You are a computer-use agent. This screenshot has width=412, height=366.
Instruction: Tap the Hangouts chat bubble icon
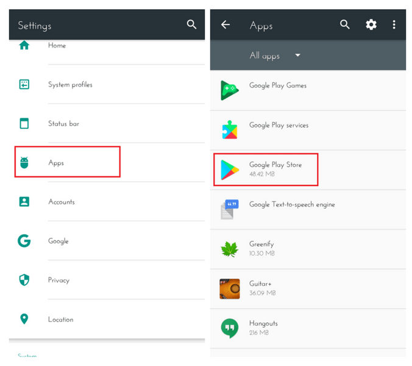tap(230, 328)
